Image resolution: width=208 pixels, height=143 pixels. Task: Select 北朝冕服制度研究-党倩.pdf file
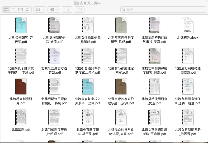(54, 25)
